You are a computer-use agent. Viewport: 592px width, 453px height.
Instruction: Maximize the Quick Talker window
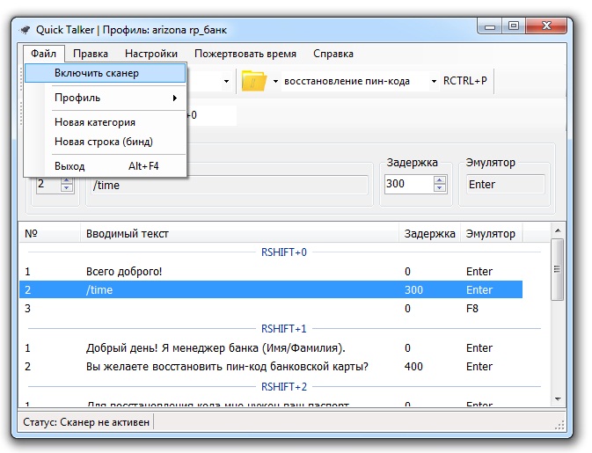point(514,26)
